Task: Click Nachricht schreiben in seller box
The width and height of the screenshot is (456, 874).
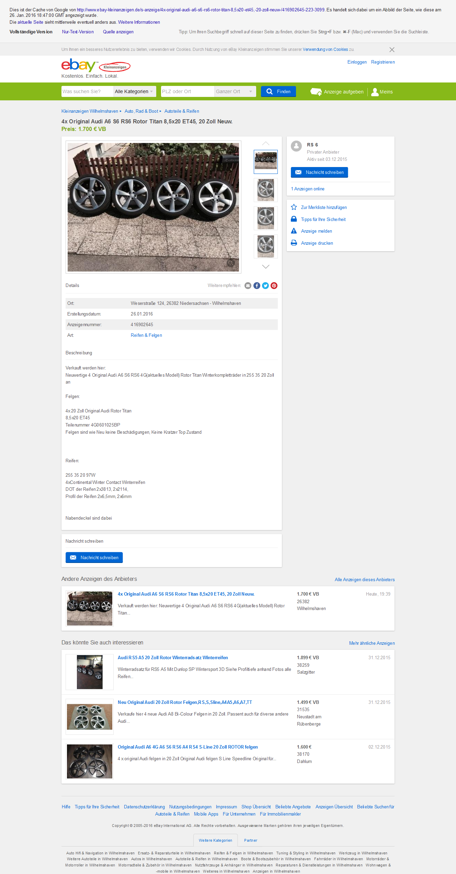Action: click(x=319, y=172)
